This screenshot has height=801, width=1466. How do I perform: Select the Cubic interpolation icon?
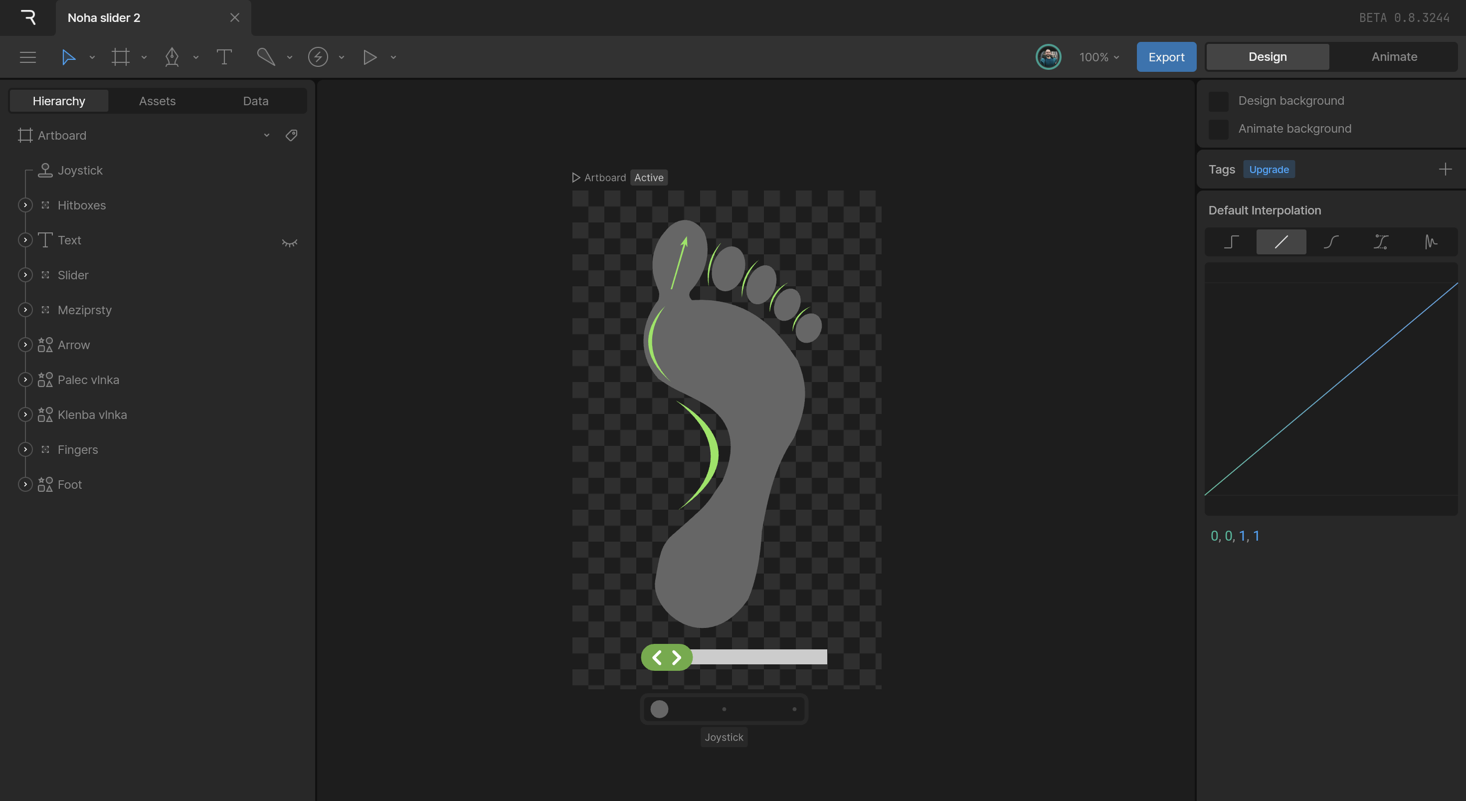(x=1331, y=242)
